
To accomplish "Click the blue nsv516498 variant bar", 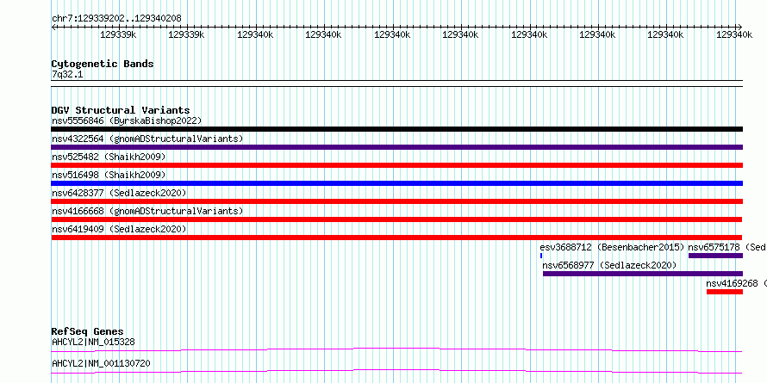I will tap(396, 183).
